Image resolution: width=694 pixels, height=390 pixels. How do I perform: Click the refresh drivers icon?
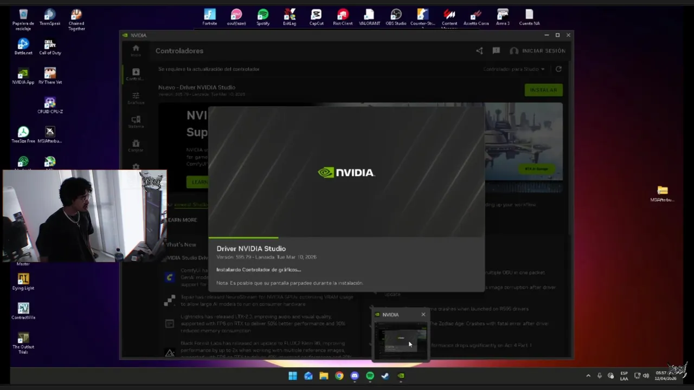pos(558,69)
